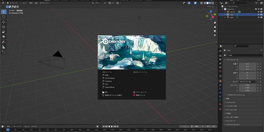
Task: Pin the Cube properties with pin icon
Action: [x=261, y=50]
